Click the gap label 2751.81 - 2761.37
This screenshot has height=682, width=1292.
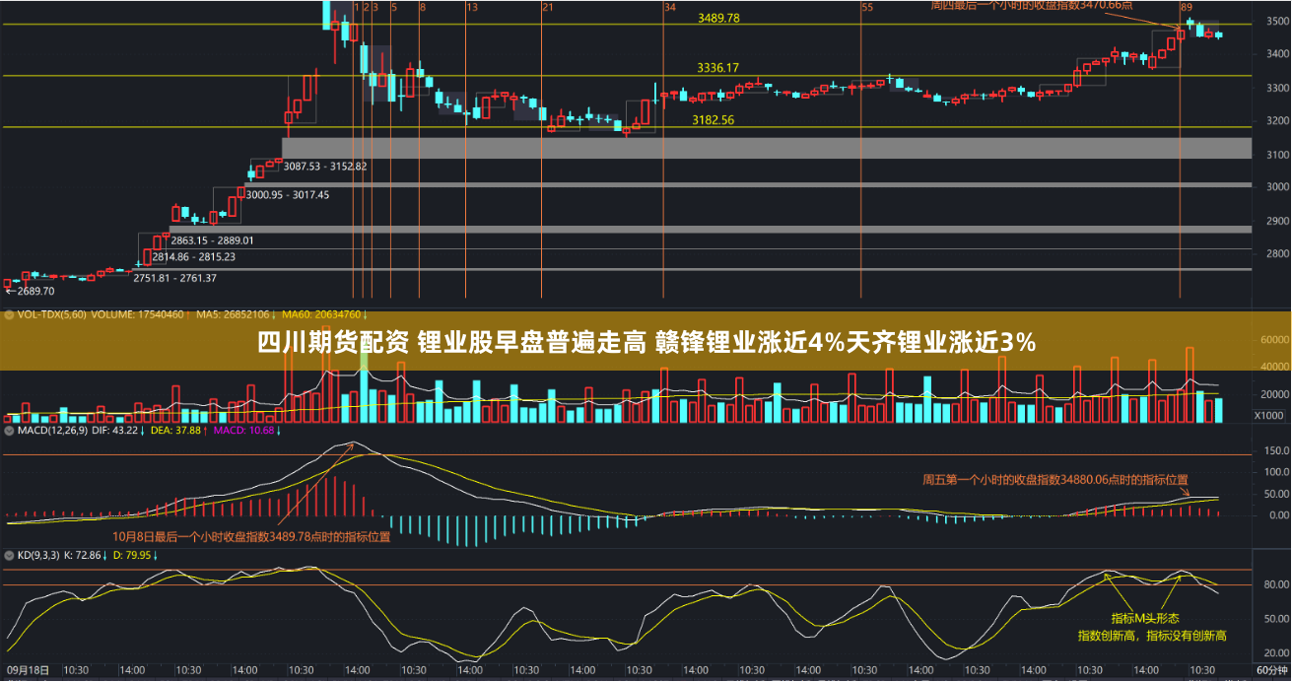pos(174,278)
